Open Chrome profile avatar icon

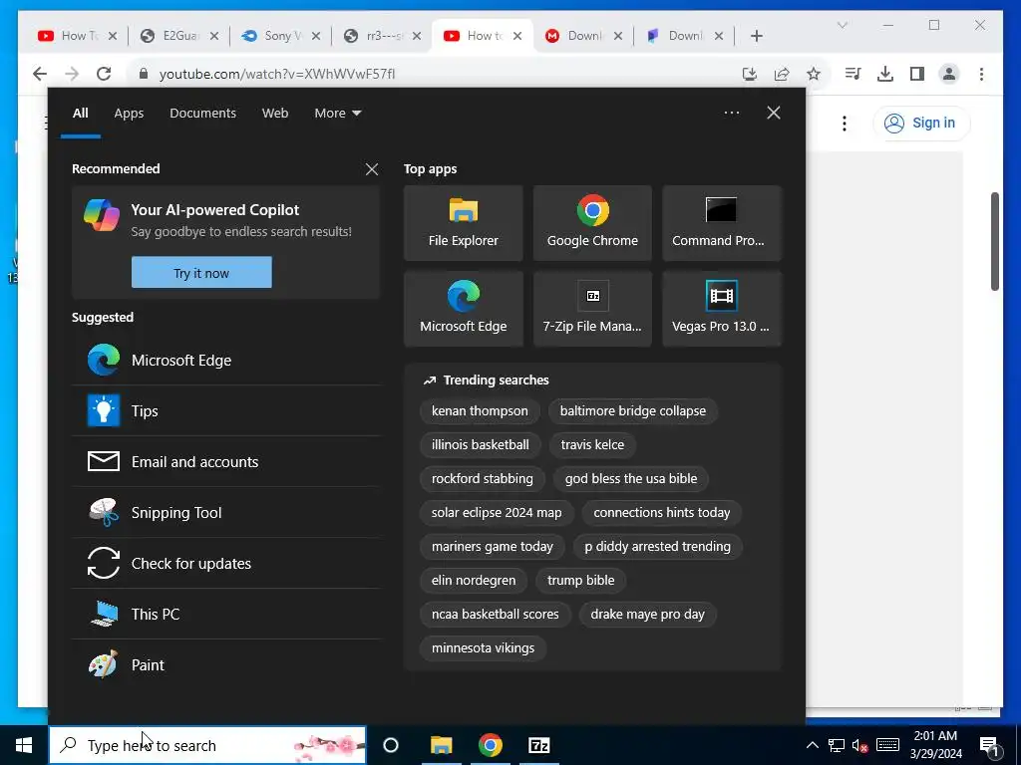pyautogui.click(x=949, y=74)
